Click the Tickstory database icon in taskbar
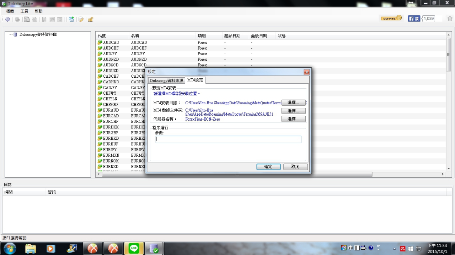The height and width of the screenshot is (255, 455). click(154, 249)
